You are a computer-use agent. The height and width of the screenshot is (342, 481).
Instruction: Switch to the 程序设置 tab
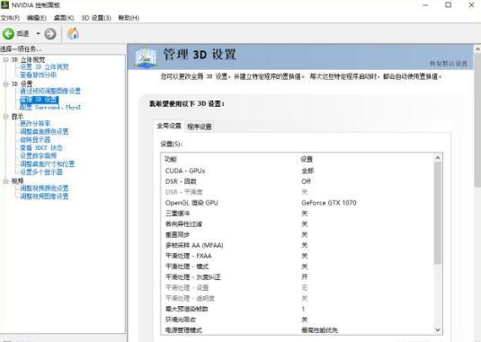pyautogui.click(x=200, y=127)
